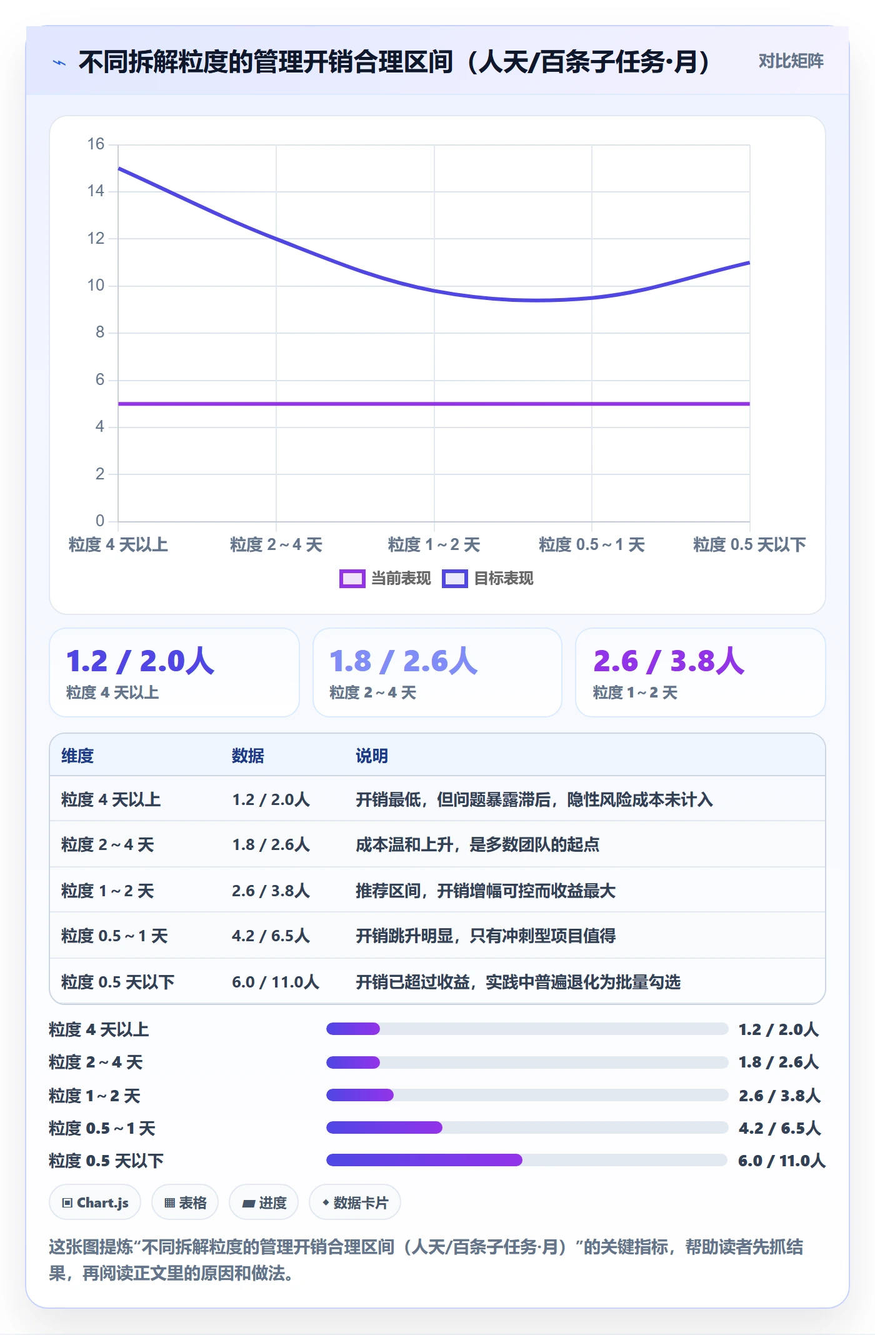Viewport: 875px width, 1335px height.
Task: Click the caption paragraph starting 这张图提炼
Action: [x=426, y=1260]
